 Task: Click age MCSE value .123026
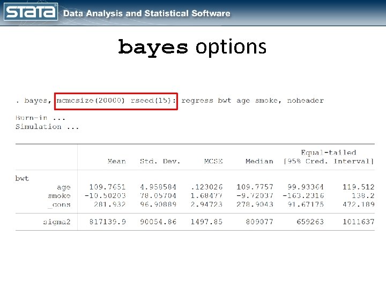[206, 187]
